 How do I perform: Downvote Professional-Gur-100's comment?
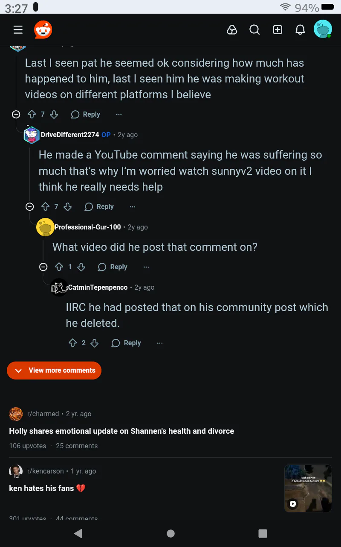(81, 267)
